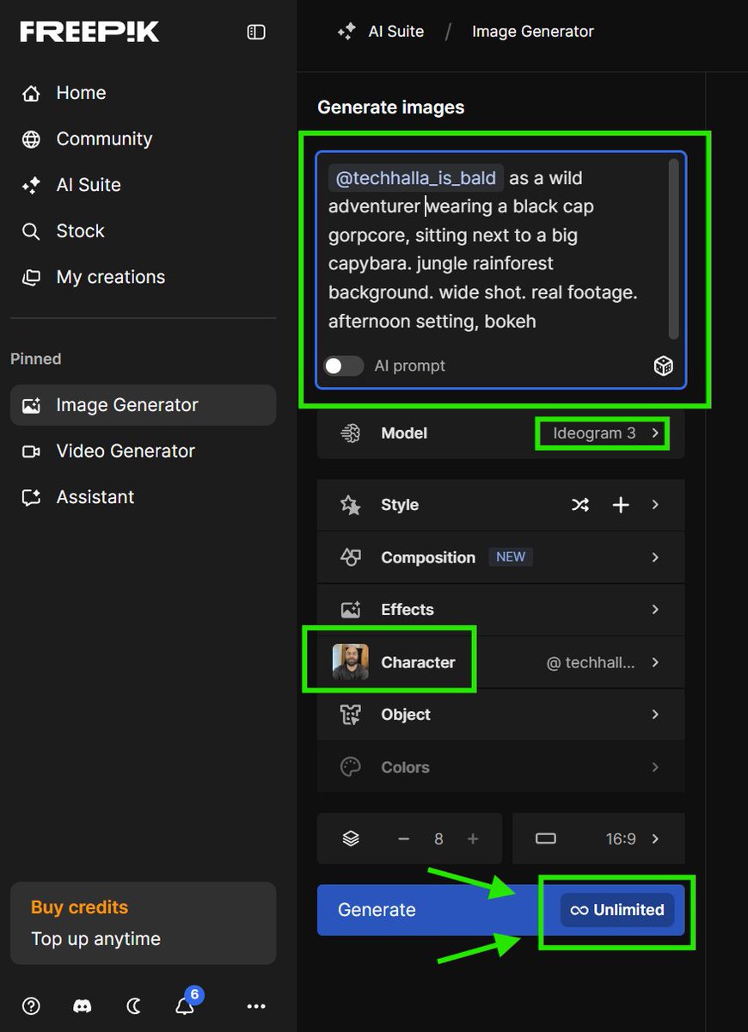Expand the Style options chevron
This screenshot has height=1032, width=748.
coord(655,505)
